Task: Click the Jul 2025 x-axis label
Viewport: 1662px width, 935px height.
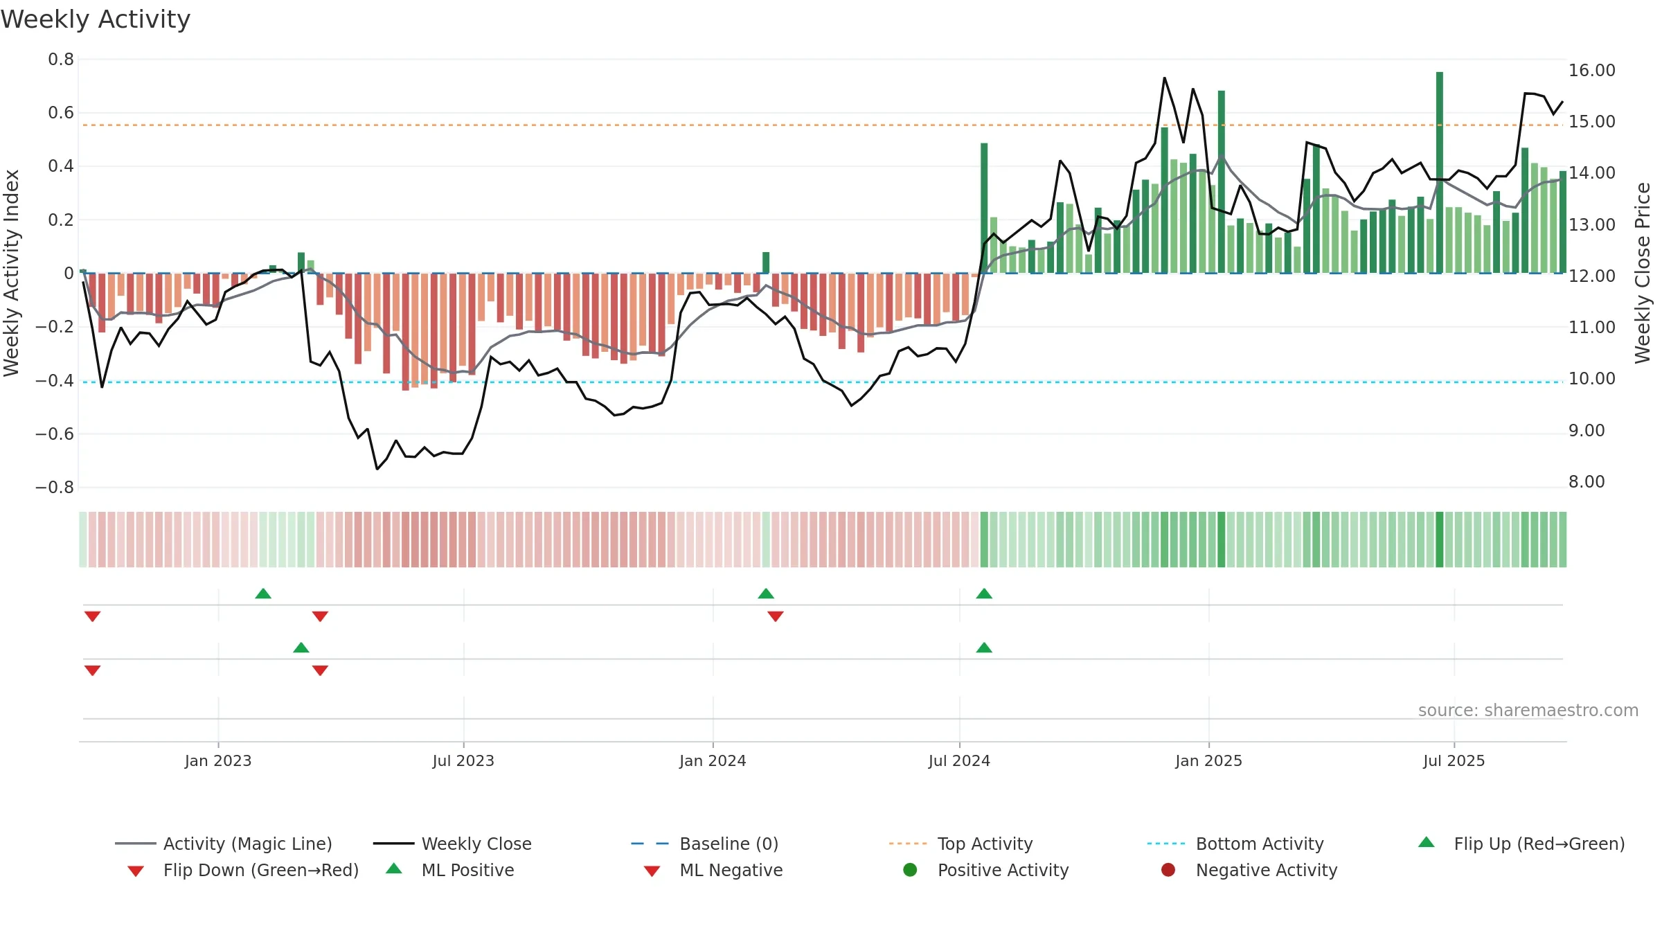Action: click(1454, 761)
